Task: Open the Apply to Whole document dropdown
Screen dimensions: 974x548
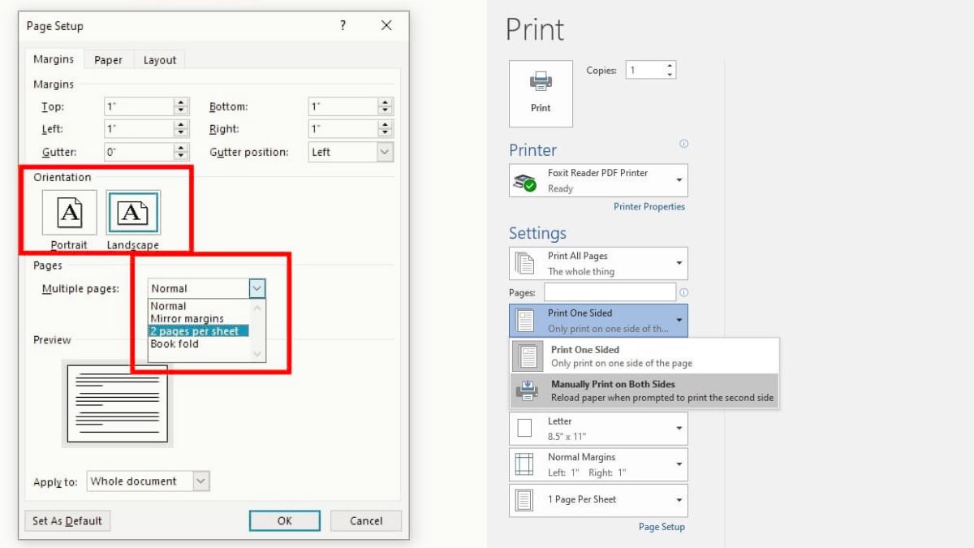Action: coord(201,481)
